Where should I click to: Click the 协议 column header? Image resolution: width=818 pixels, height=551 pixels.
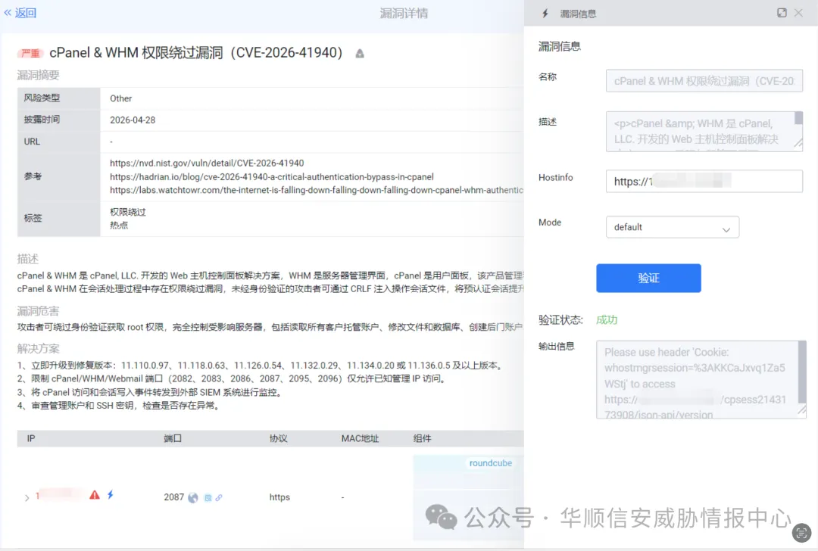tap(279, 438)
